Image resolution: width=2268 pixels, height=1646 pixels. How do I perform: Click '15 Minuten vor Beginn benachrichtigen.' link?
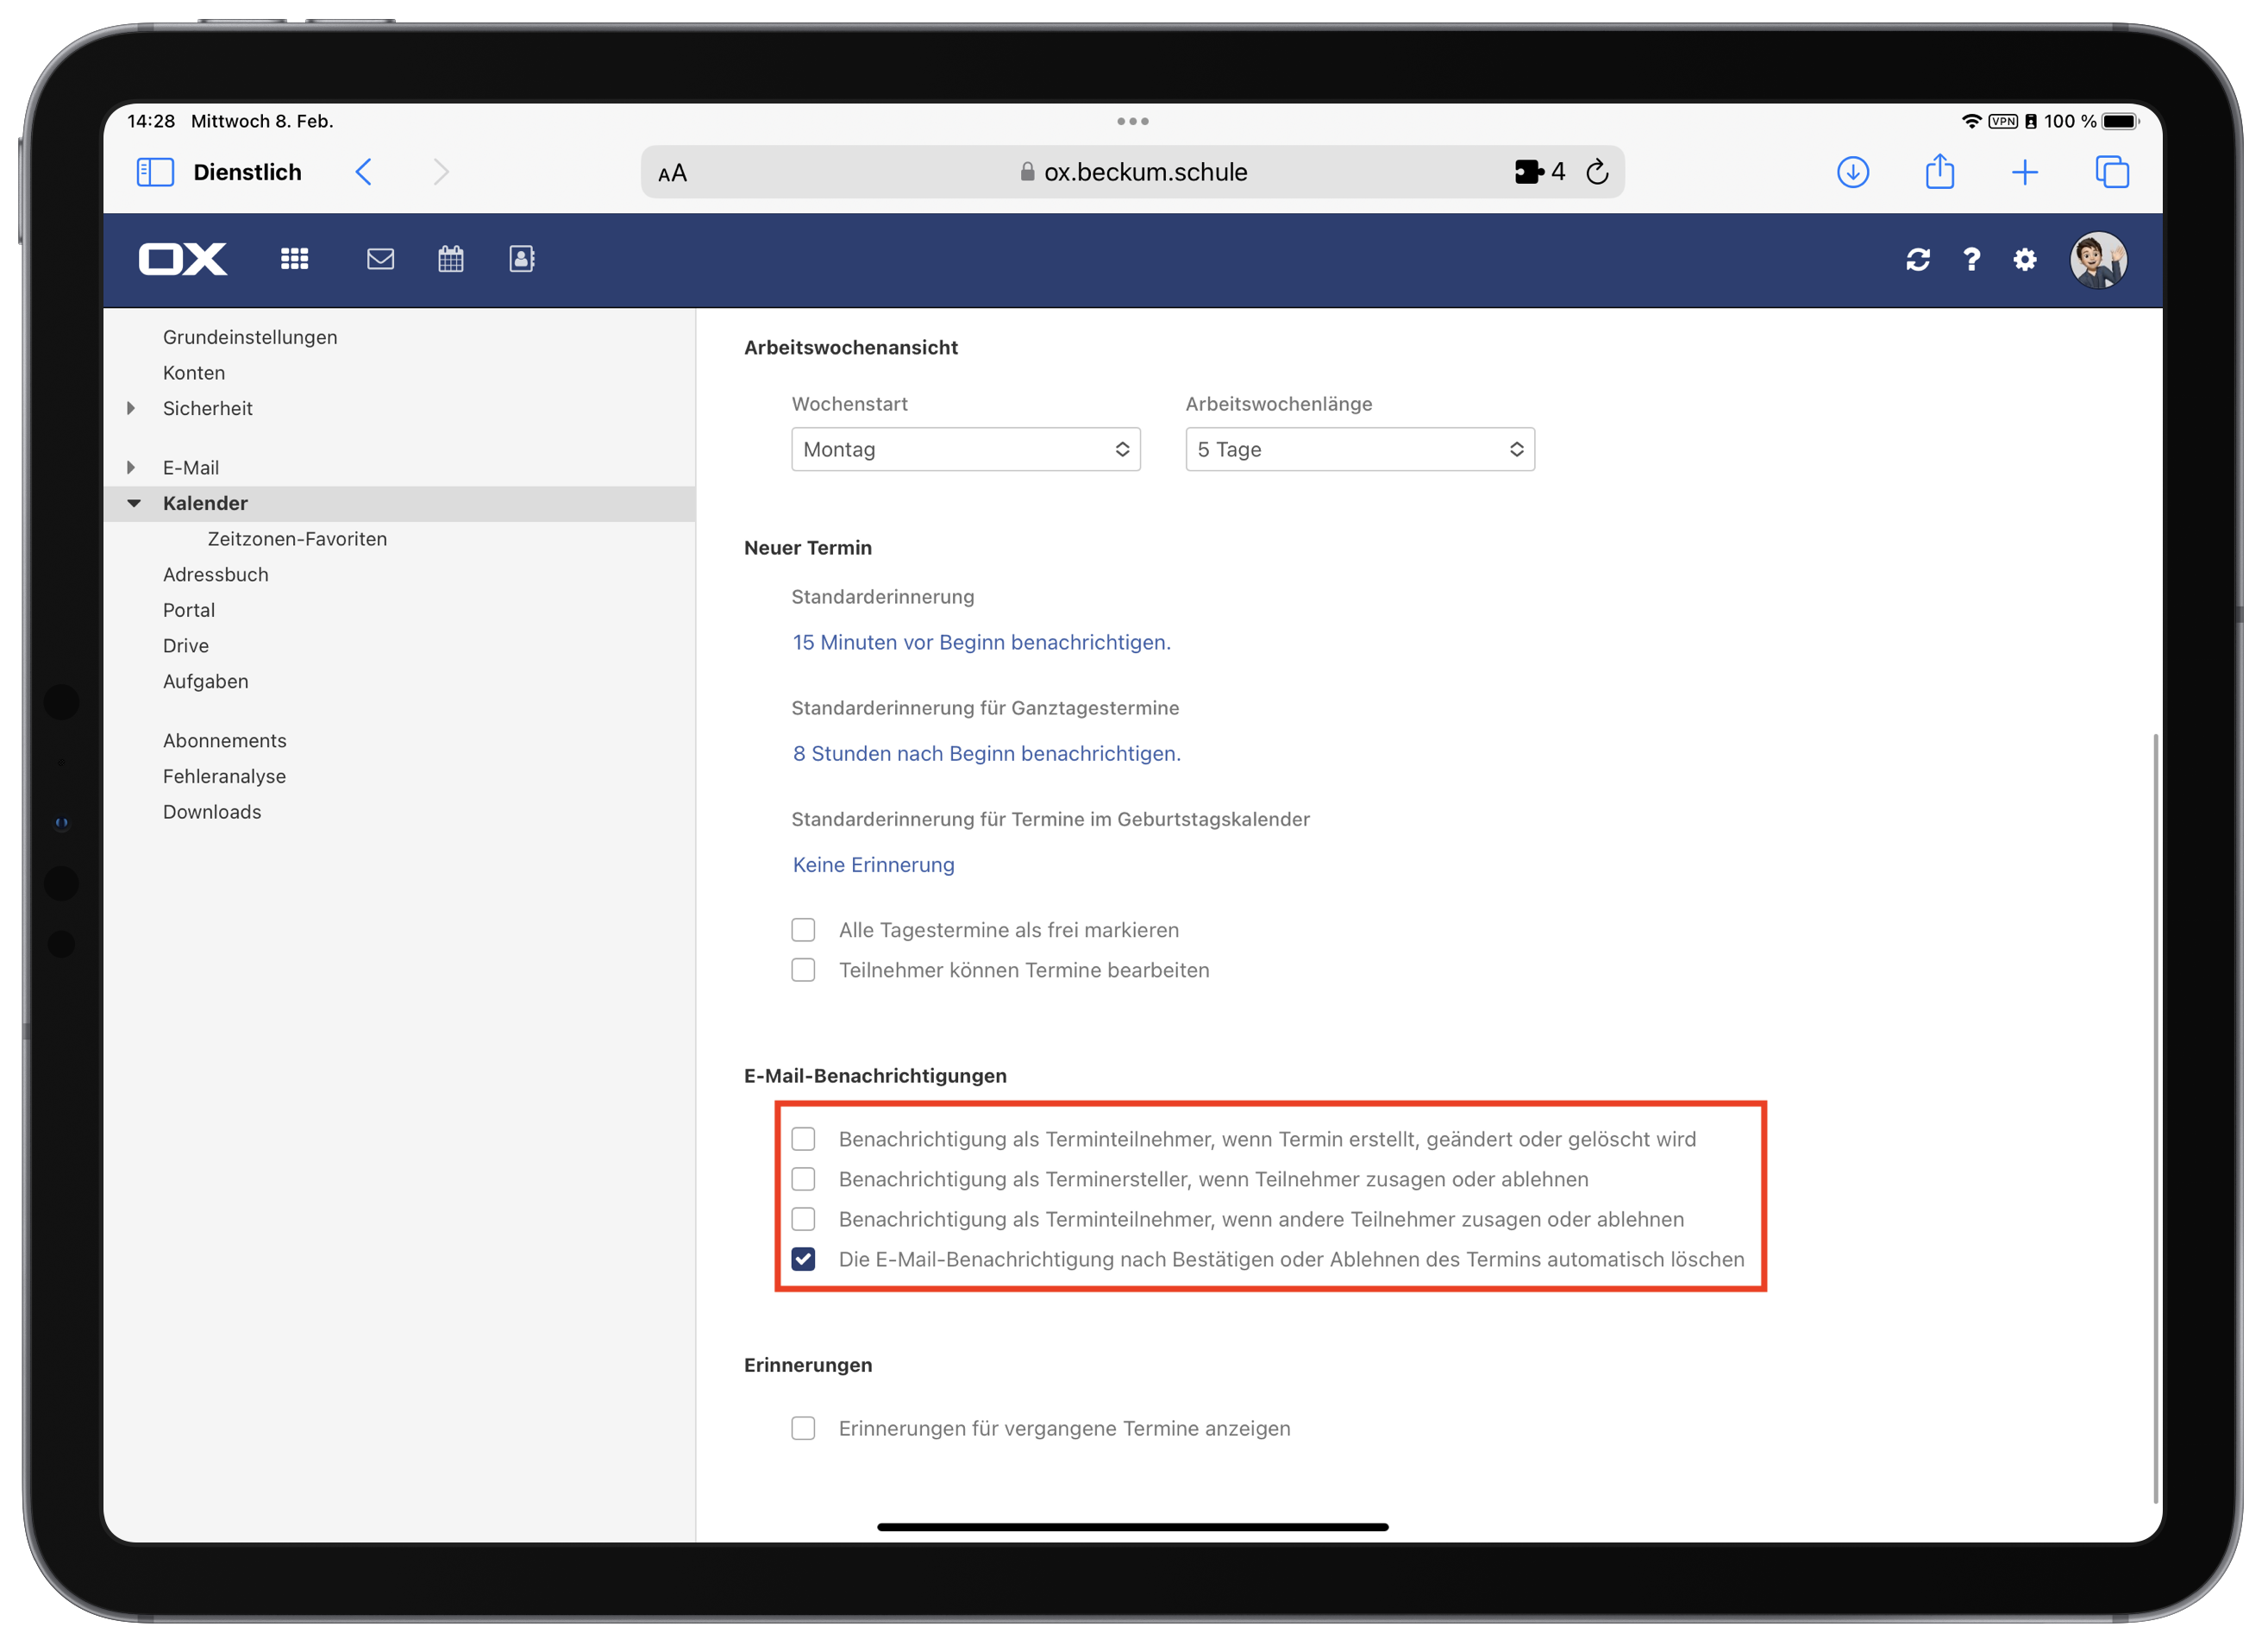[x=981, y=643]
